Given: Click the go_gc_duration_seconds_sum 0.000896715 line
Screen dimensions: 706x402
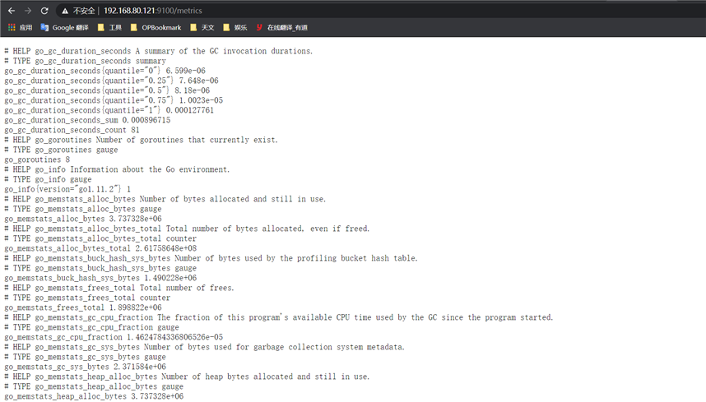Looking at the screenshot, I should point(87,121).
